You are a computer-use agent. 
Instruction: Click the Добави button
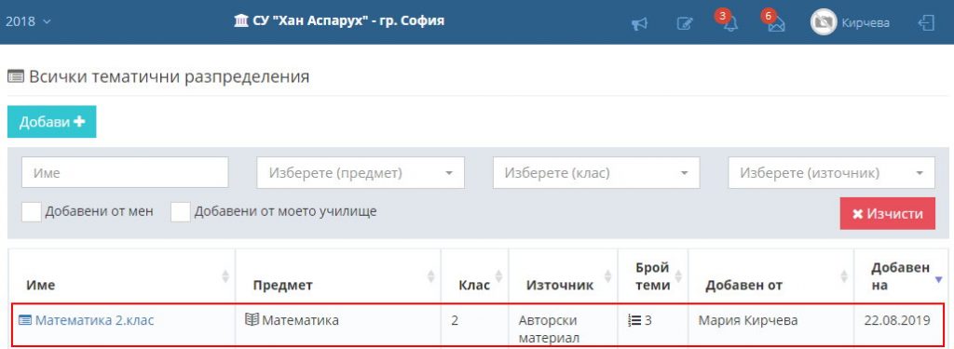[52, 122]
